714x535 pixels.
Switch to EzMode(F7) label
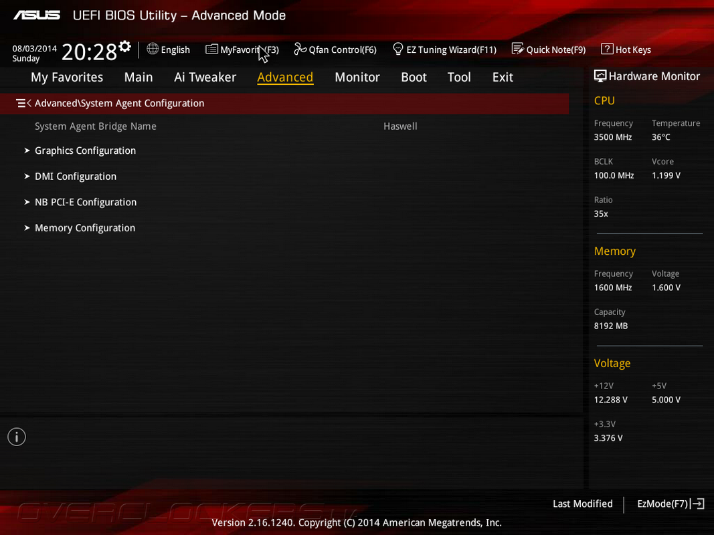662,504
